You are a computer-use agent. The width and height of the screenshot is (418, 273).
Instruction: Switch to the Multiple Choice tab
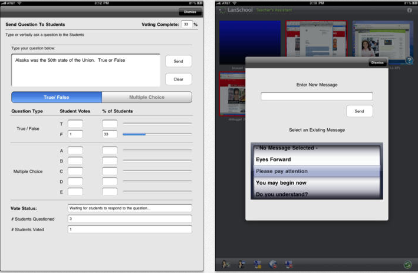pyautogui.click(x=147, y=98)
